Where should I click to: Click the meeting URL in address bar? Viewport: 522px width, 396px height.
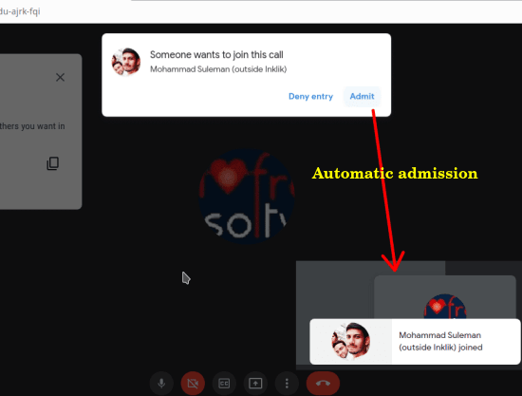(20, 11)
